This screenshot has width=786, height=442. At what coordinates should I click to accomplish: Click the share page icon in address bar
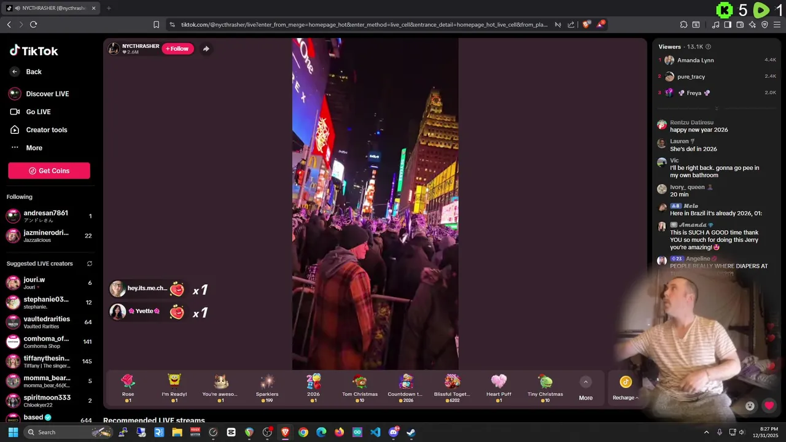[x=571, y=25]
